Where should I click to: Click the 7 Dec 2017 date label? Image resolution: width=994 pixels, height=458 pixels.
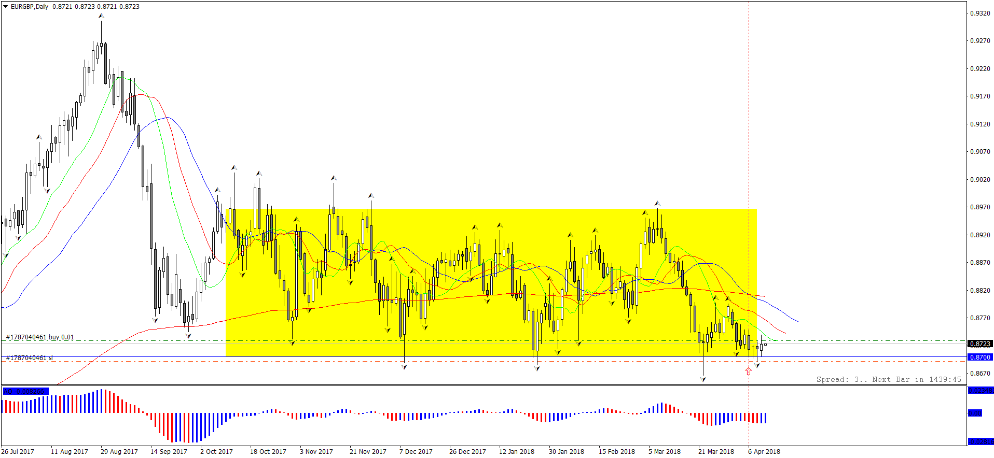click(416, 452)
